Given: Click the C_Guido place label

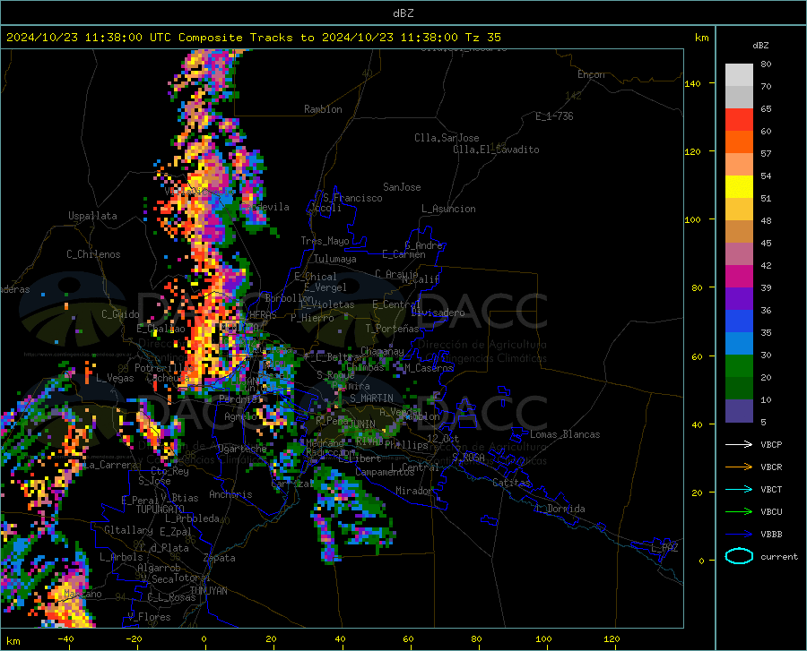Looking at the screenshot, I should point(120,314).
